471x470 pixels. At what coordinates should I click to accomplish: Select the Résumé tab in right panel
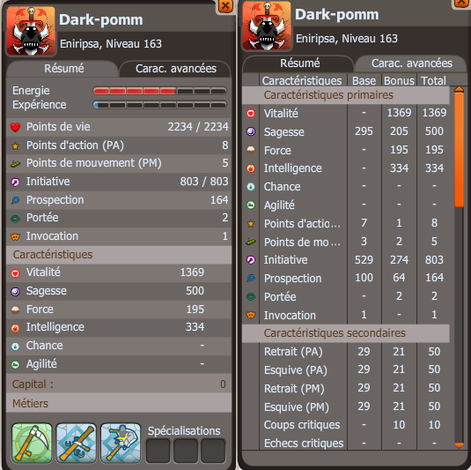pyautogui.click(x=298, y=63)
